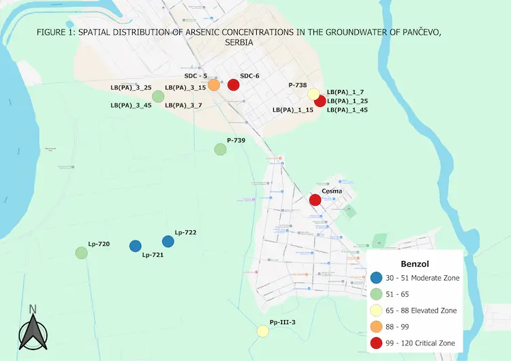Image resolution: width=511 pixels, height=361 pixels.
Task: Select the green 51 - 65 legend swatch
Action: [377, 294]
